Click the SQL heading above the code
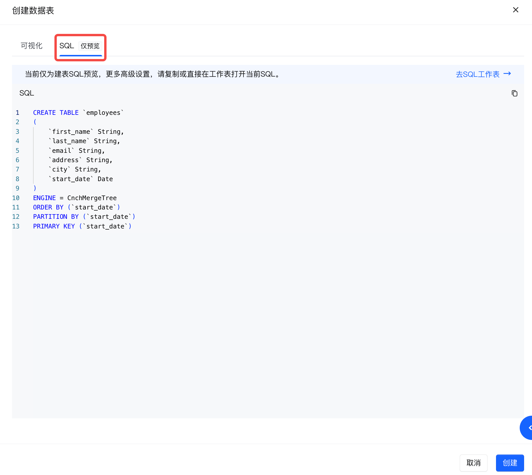The image size is (532, 475). pyautogui.click(x=27, y=93)
